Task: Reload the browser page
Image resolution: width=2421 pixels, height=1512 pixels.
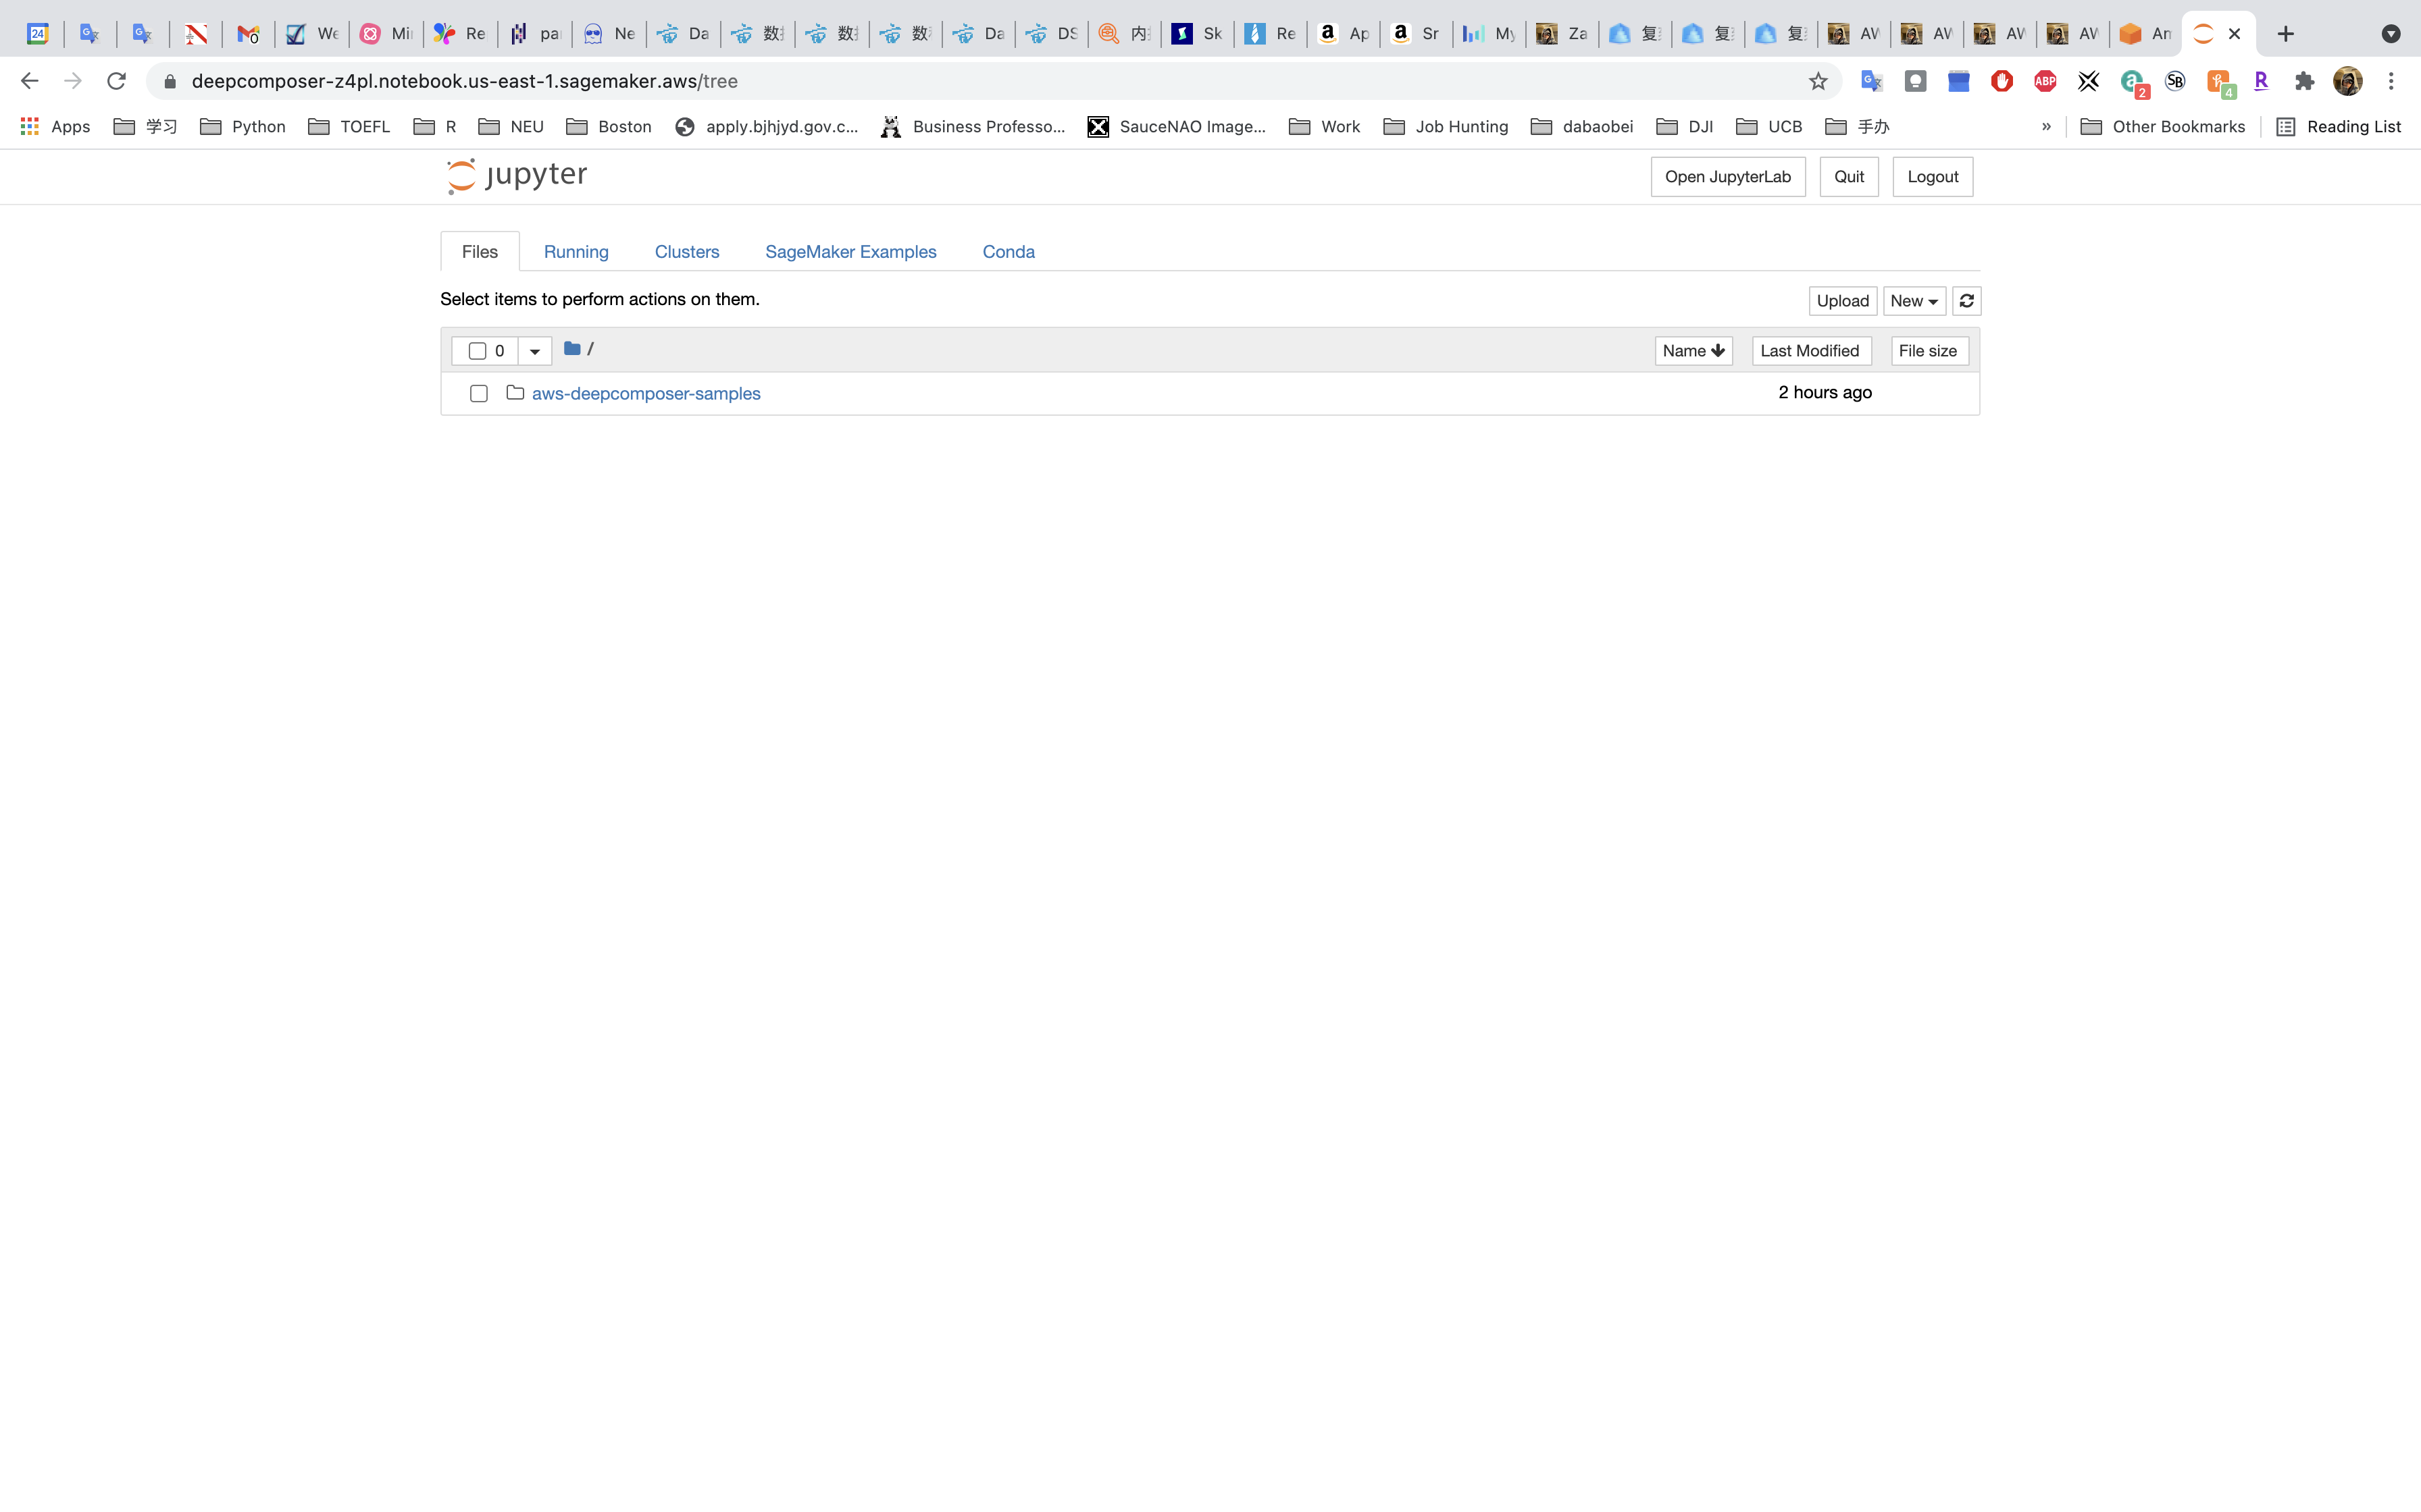Action: [x=116, y=82]
